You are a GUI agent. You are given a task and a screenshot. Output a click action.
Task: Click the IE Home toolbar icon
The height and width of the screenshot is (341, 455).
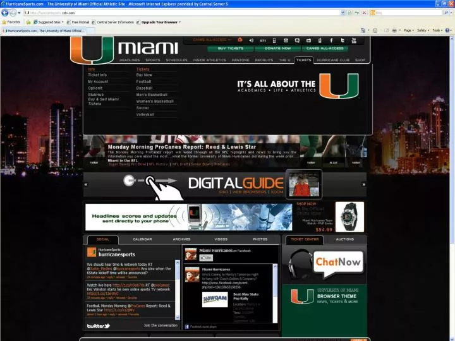[363, 30]
